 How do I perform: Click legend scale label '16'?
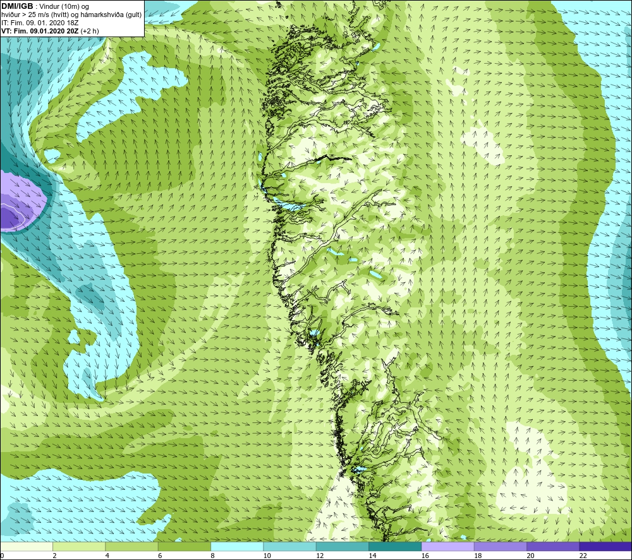425,556
